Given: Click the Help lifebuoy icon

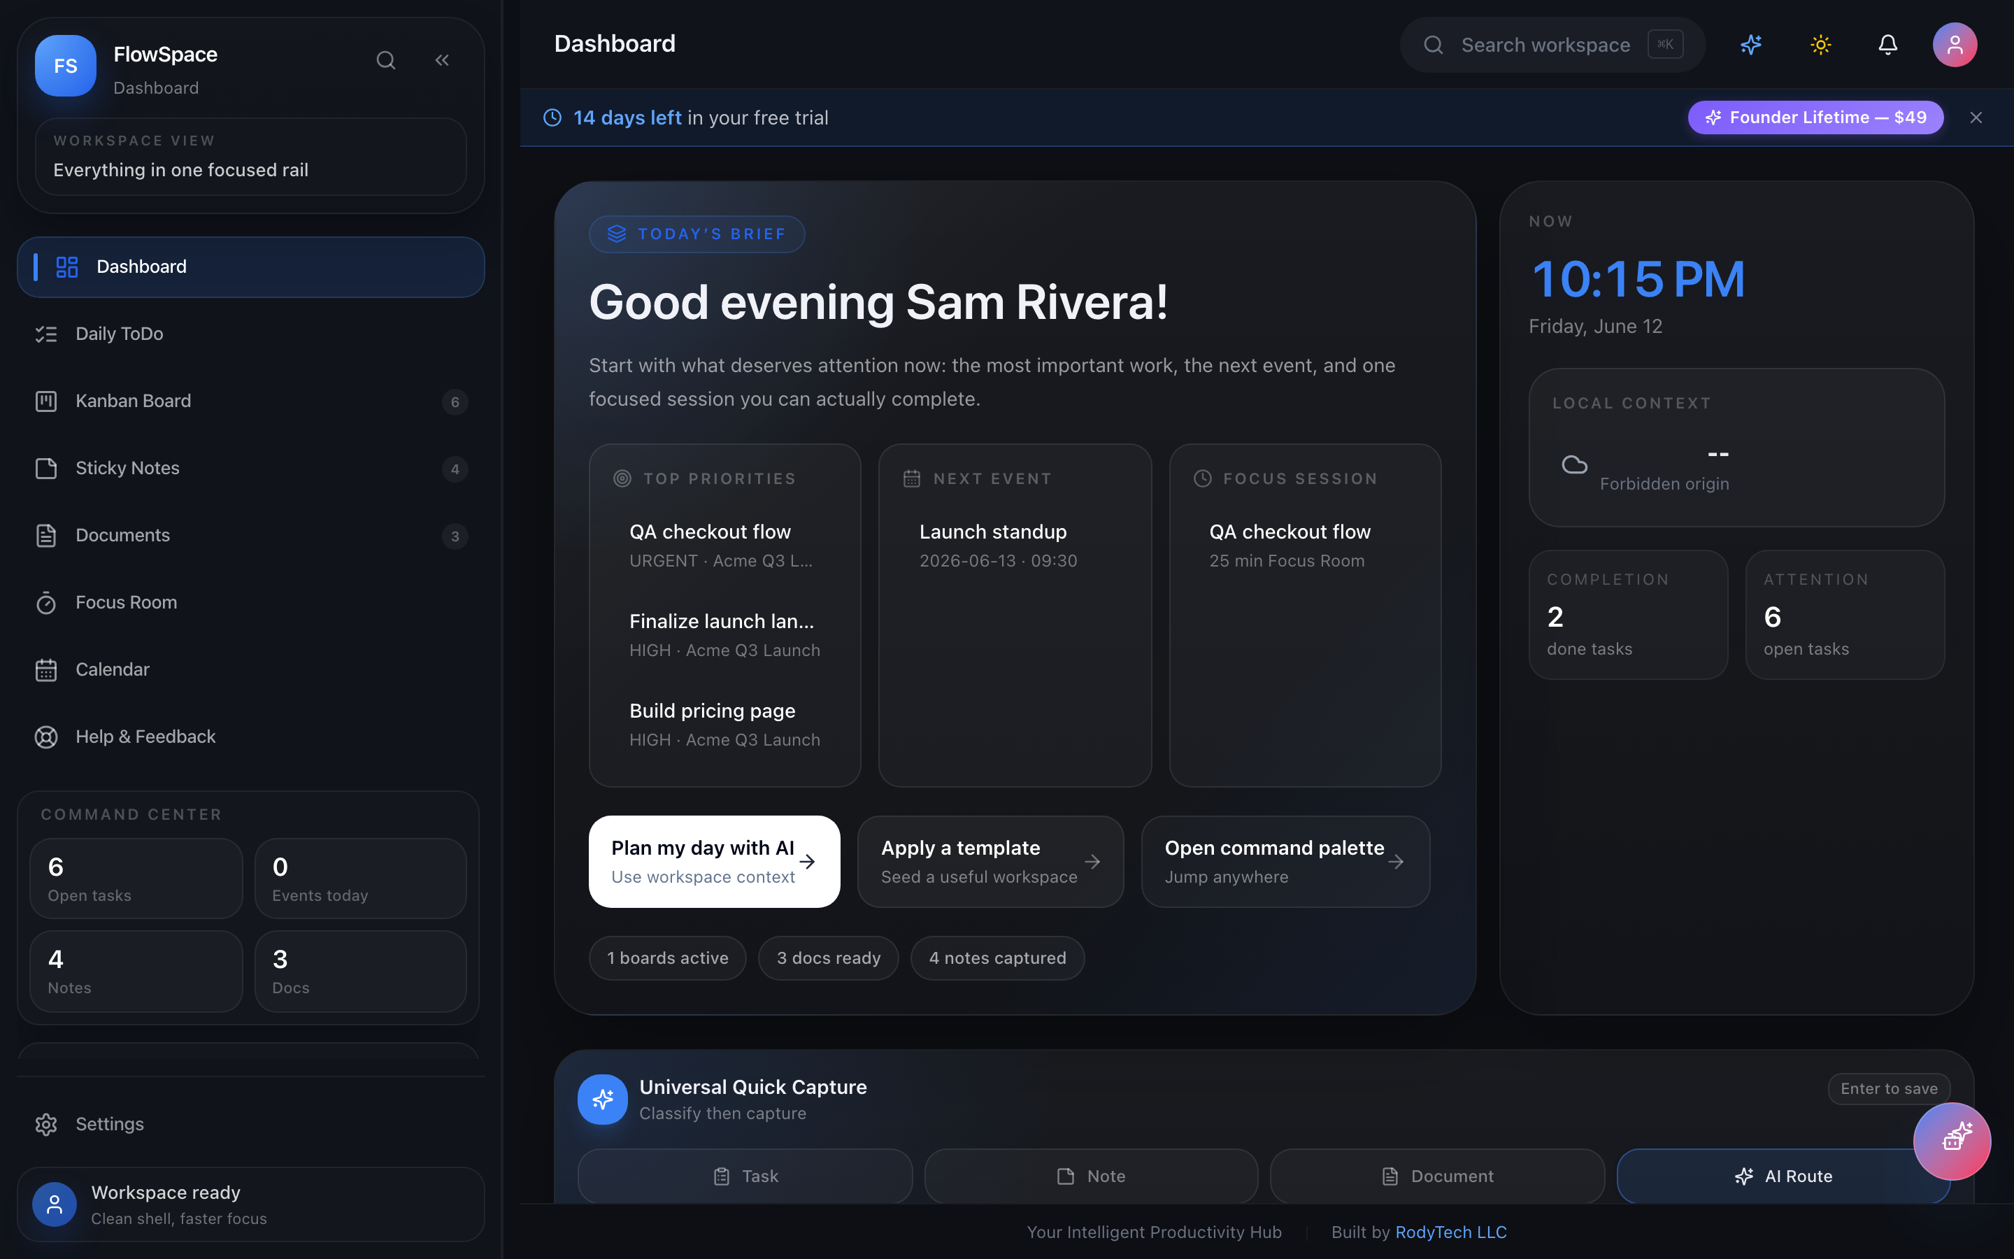Looking at the screenshot, I should coord(45,737).
